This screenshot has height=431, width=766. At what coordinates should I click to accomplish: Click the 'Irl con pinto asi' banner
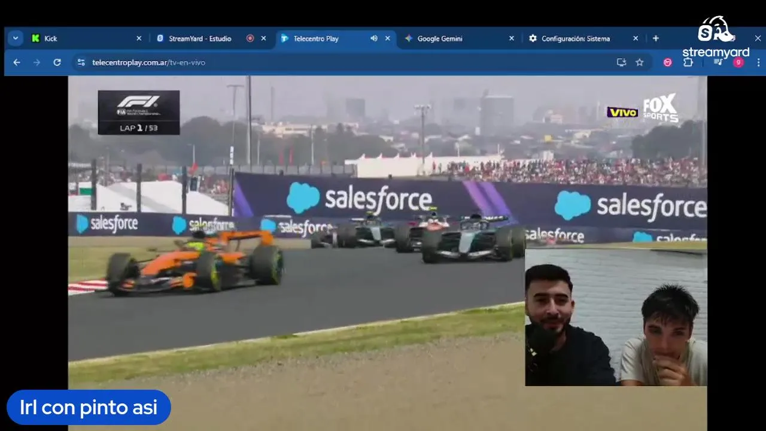coord(89,408)
